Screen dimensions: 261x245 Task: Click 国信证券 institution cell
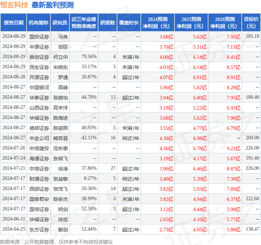(39, 209)
